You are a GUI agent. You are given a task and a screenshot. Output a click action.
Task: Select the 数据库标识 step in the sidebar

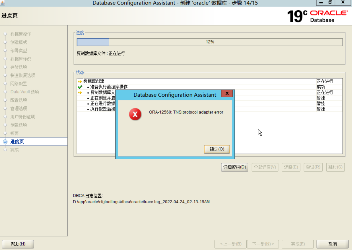click(x=20, y=59)
